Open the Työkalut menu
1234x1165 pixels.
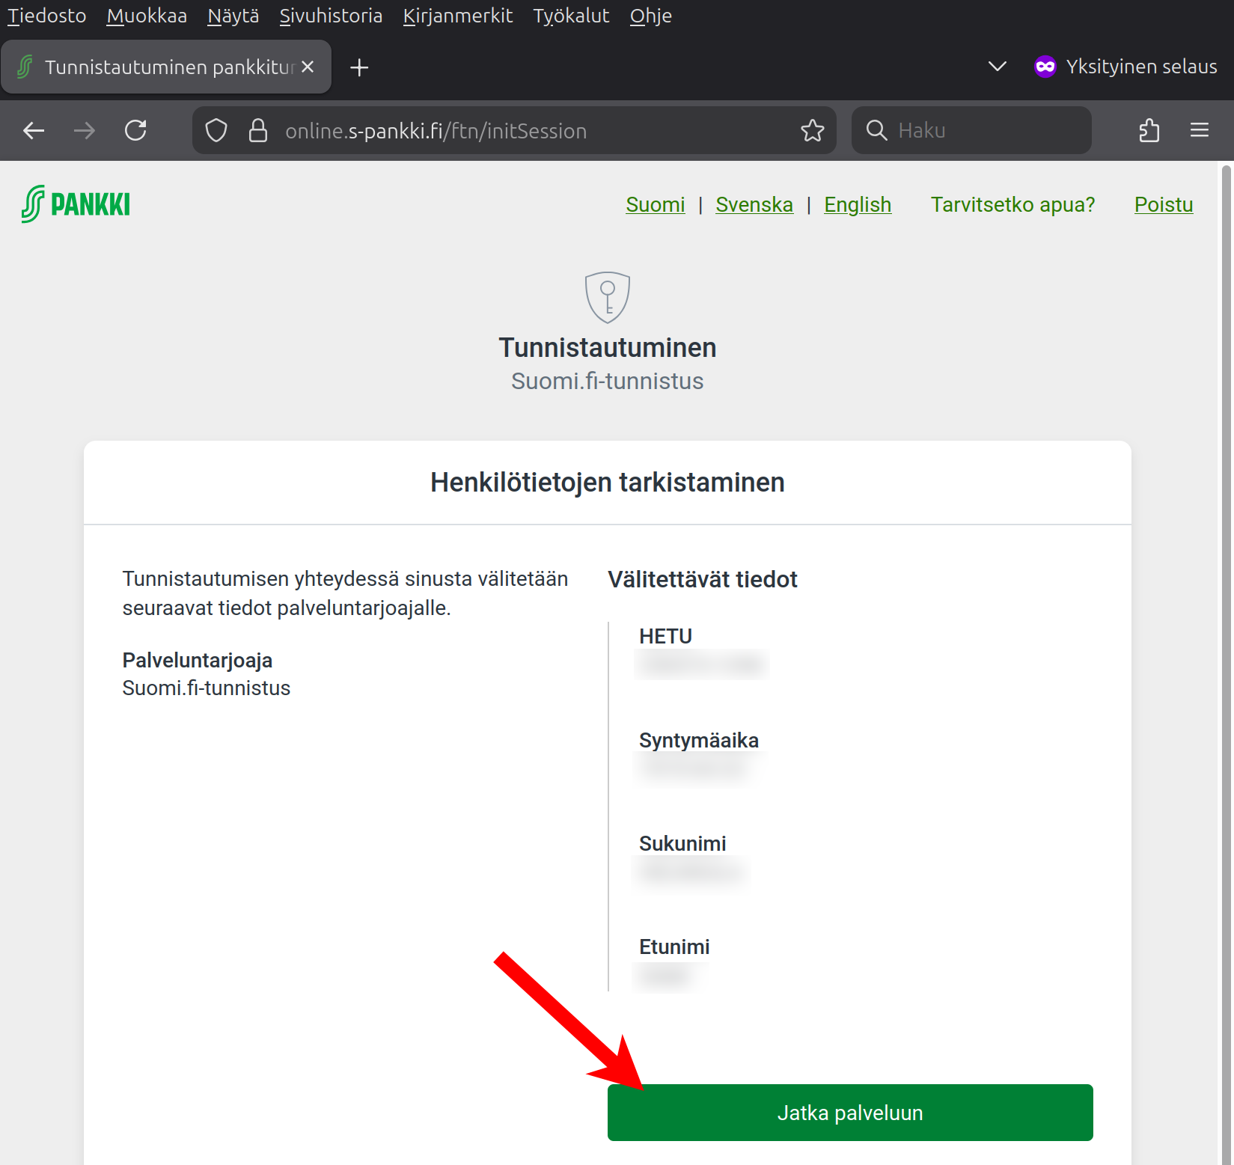tap(571, 16)
